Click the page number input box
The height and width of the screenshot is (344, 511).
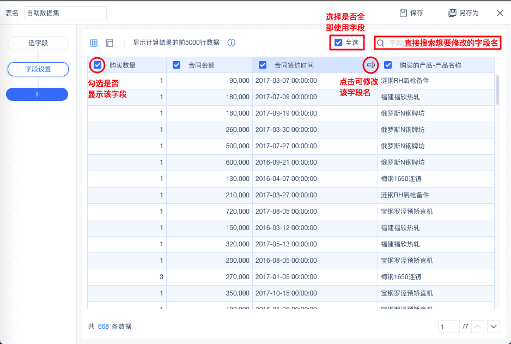pos(449,327)
